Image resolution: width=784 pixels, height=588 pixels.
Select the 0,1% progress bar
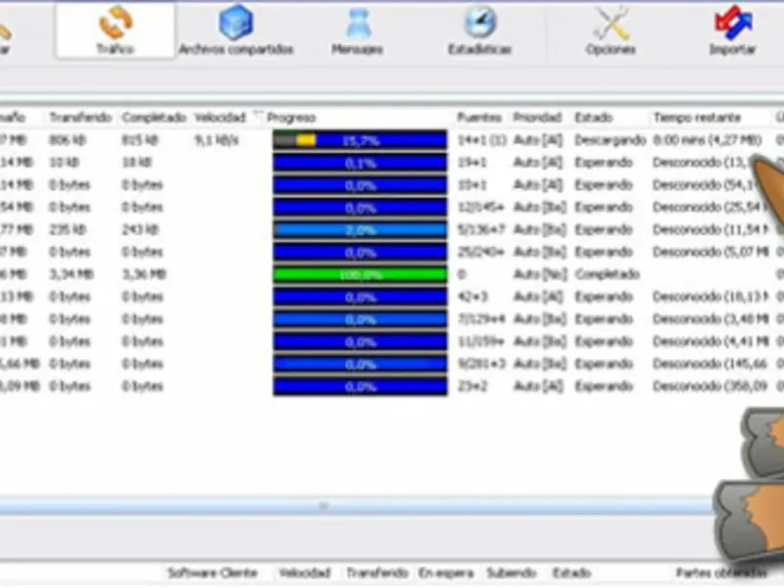click(x=360, y=163)
